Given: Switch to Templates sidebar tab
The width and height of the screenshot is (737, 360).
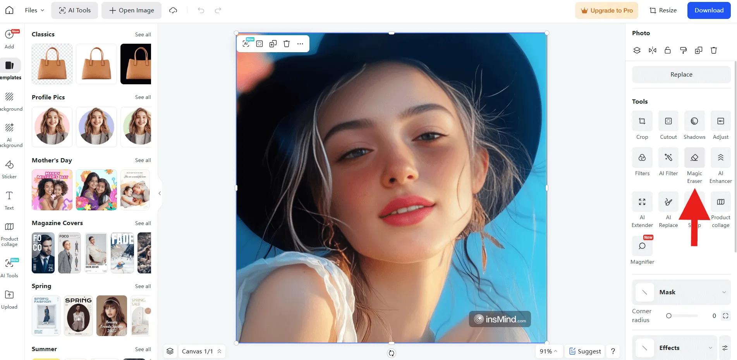Looking at the screenshot, I should (x=10, y=70).
